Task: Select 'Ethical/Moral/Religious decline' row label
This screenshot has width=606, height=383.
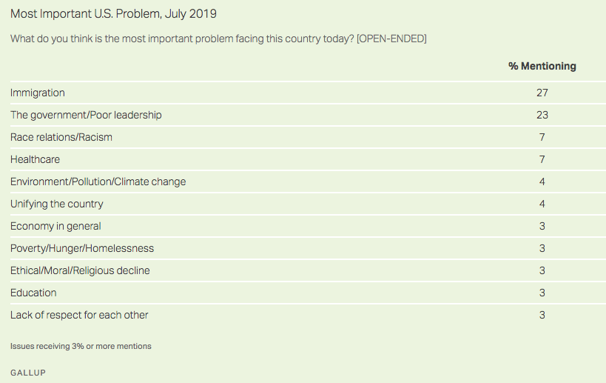Action: point(80,270)
